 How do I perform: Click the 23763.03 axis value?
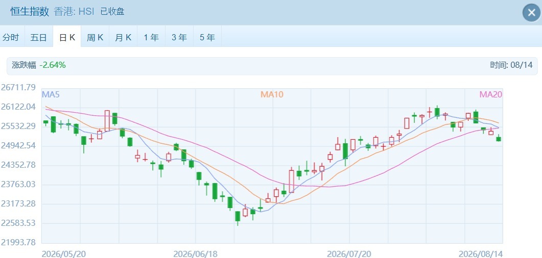pyautogui.click(x=18, y=184)
